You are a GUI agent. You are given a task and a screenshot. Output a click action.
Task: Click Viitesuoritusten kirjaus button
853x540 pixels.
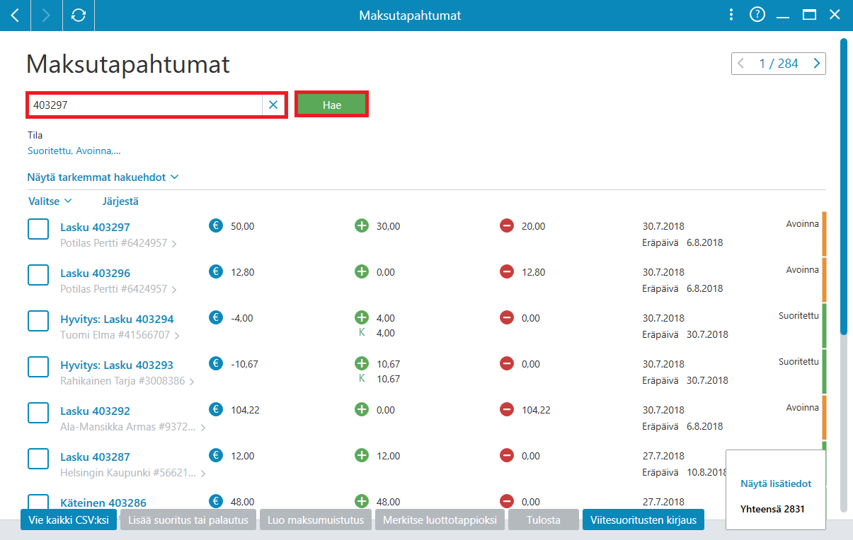click(643, 520)
